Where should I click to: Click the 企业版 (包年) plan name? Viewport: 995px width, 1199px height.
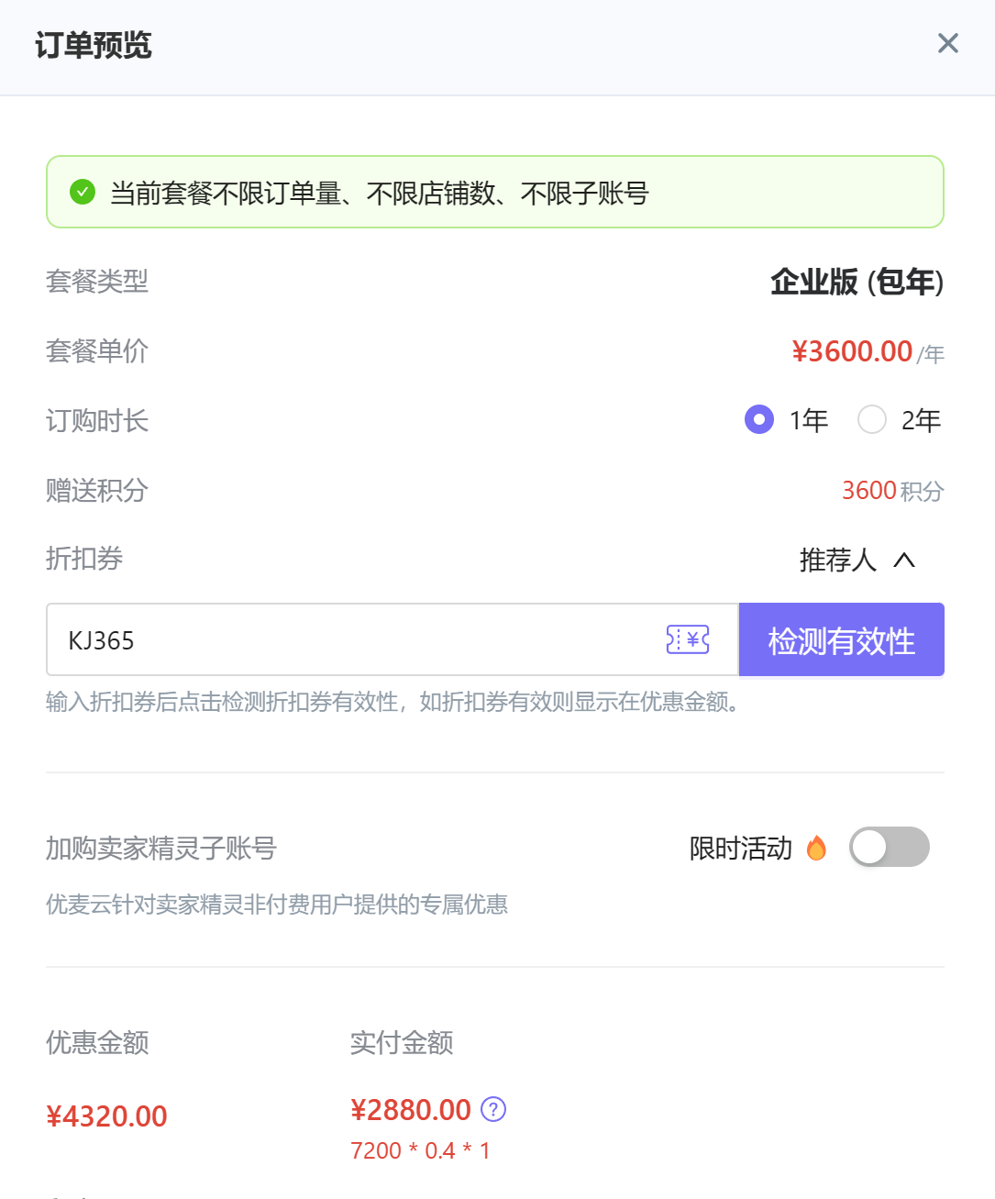pos(857,282)
